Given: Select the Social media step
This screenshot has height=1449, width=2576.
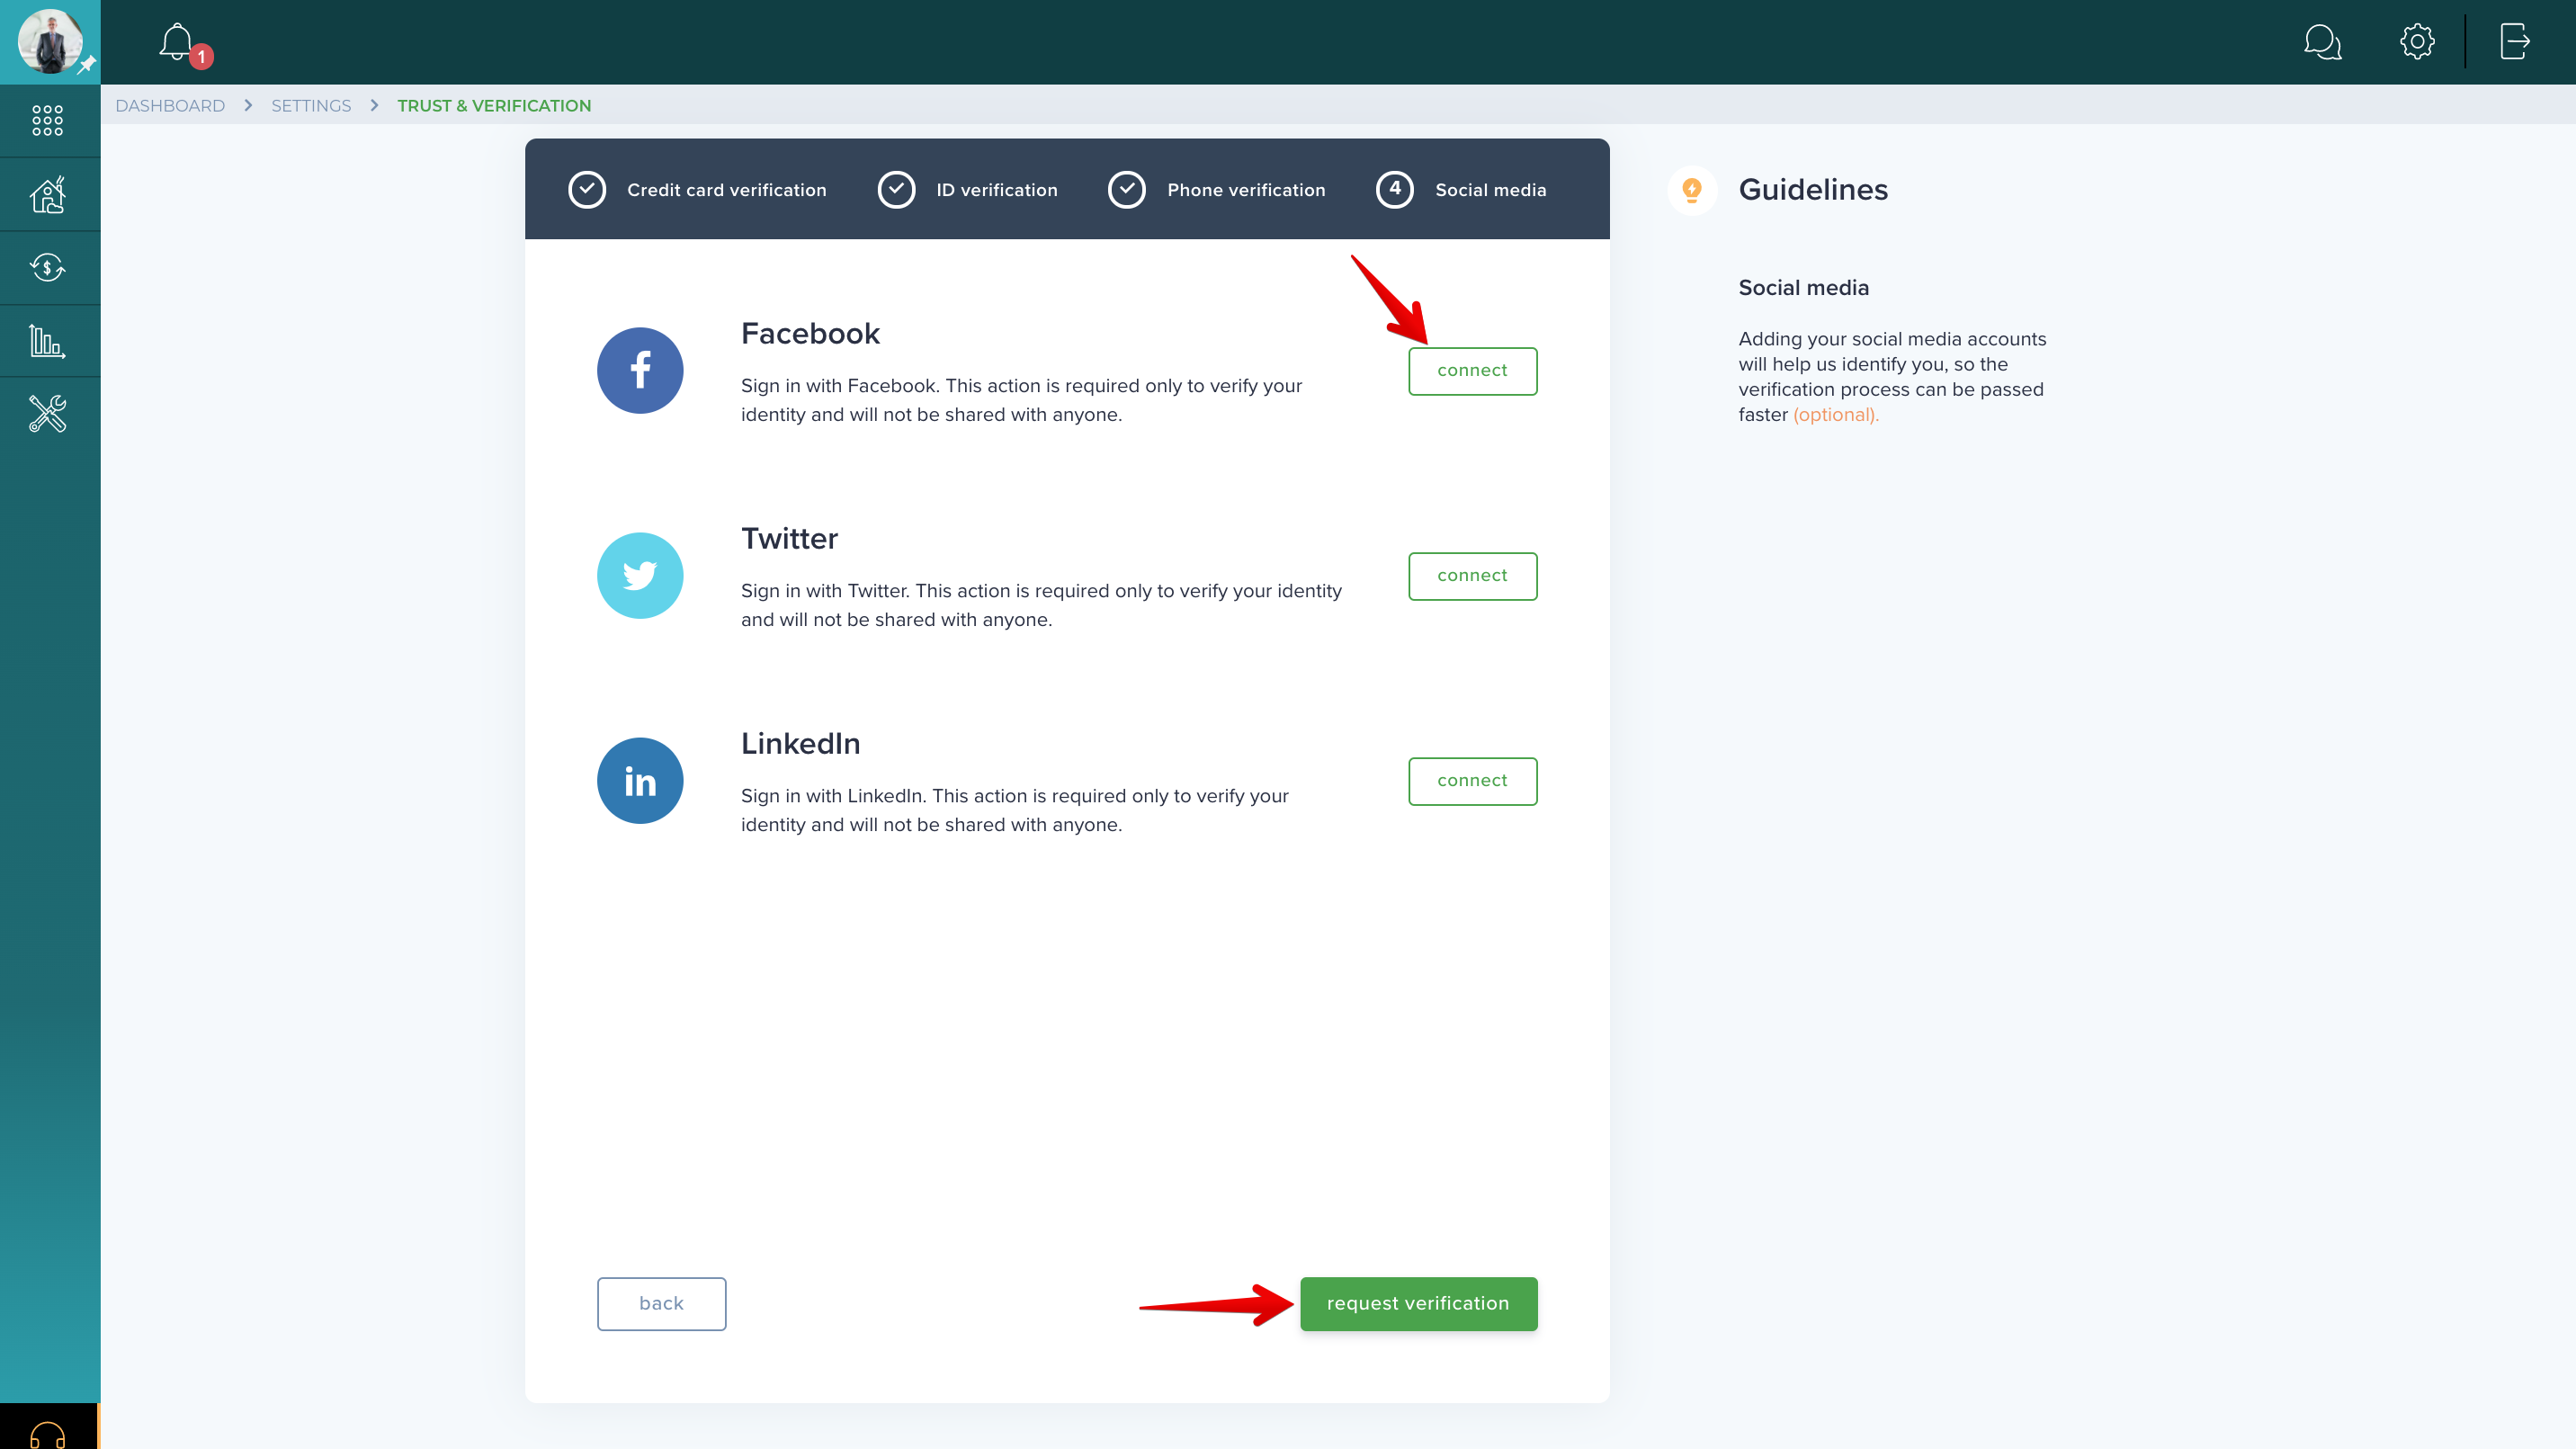Looking at the screenshot, I should tap(1491, 190).
